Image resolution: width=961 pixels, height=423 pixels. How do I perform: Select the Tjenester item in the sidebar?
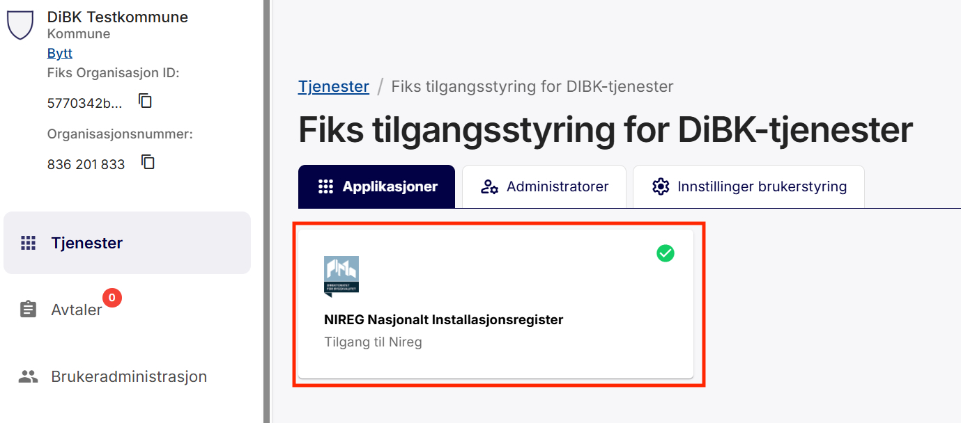86,242
